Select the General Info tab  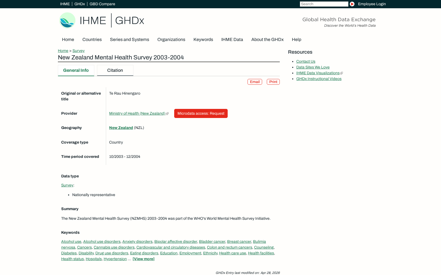click(76, 70)
